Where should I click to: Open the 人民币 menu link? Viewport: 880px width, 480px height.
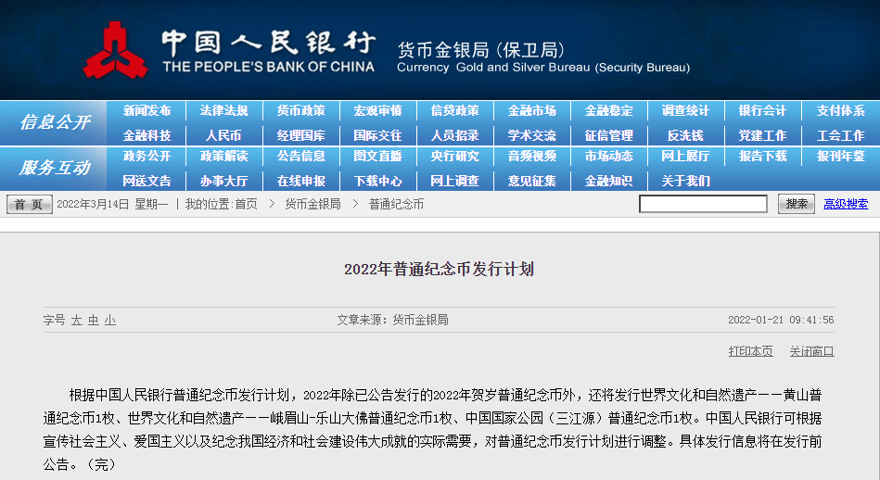pyautogui.click(x=223, y=135)
